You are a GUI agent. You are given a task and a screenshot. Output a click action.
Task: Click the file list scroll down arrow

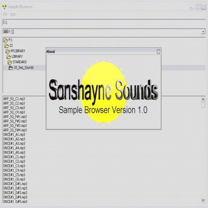(203, 200)
